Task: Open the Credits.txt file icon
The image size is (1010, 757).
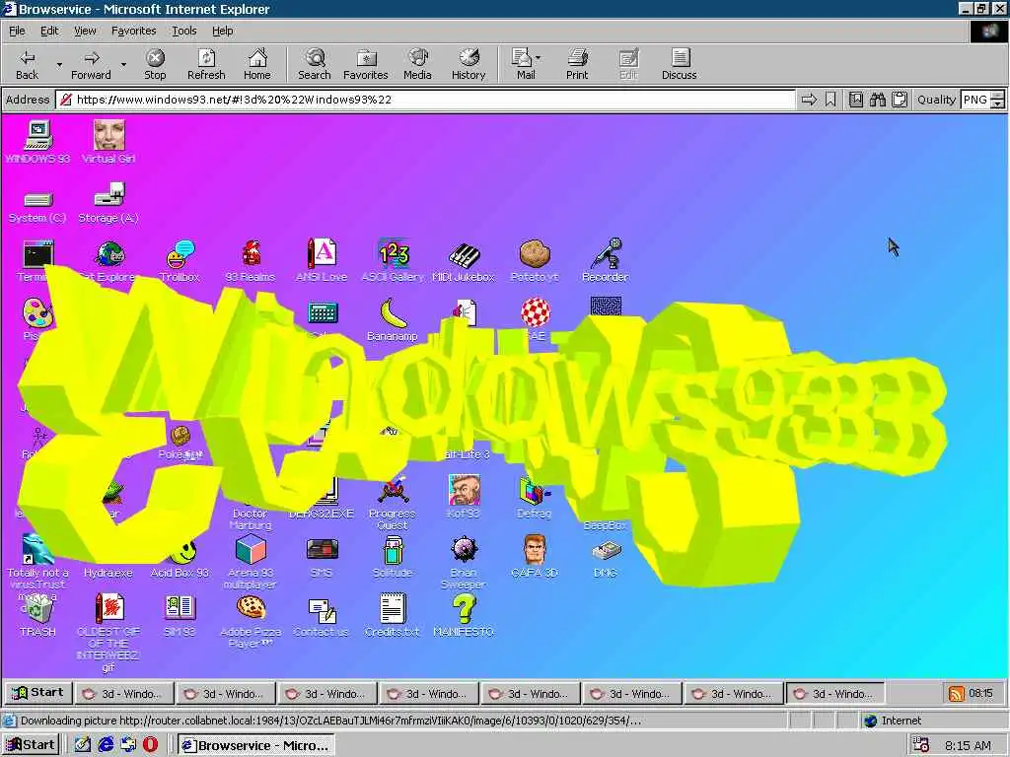Action: pyautogui.click(x=393, y=615)
